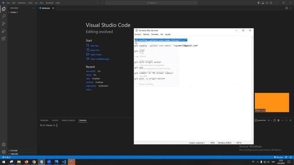Click Go Live in status bar
This screenshot has height=165, width=294.
pyautogui.click(x=278, y=157)
